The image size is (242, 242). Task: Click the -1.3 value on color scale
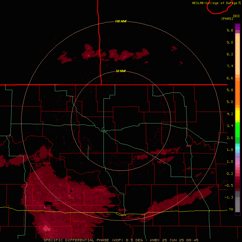pos(229,197)
